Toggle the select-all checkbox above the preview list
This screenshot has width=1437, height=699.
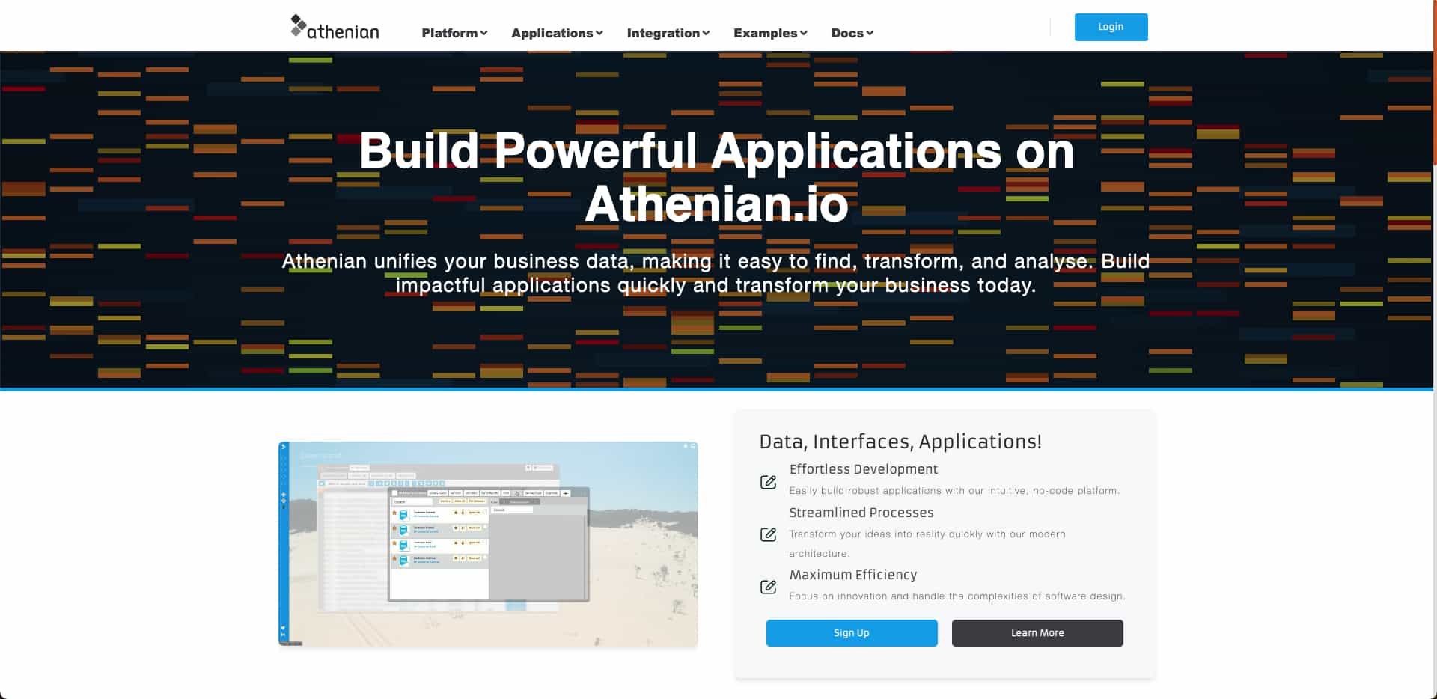322,483
